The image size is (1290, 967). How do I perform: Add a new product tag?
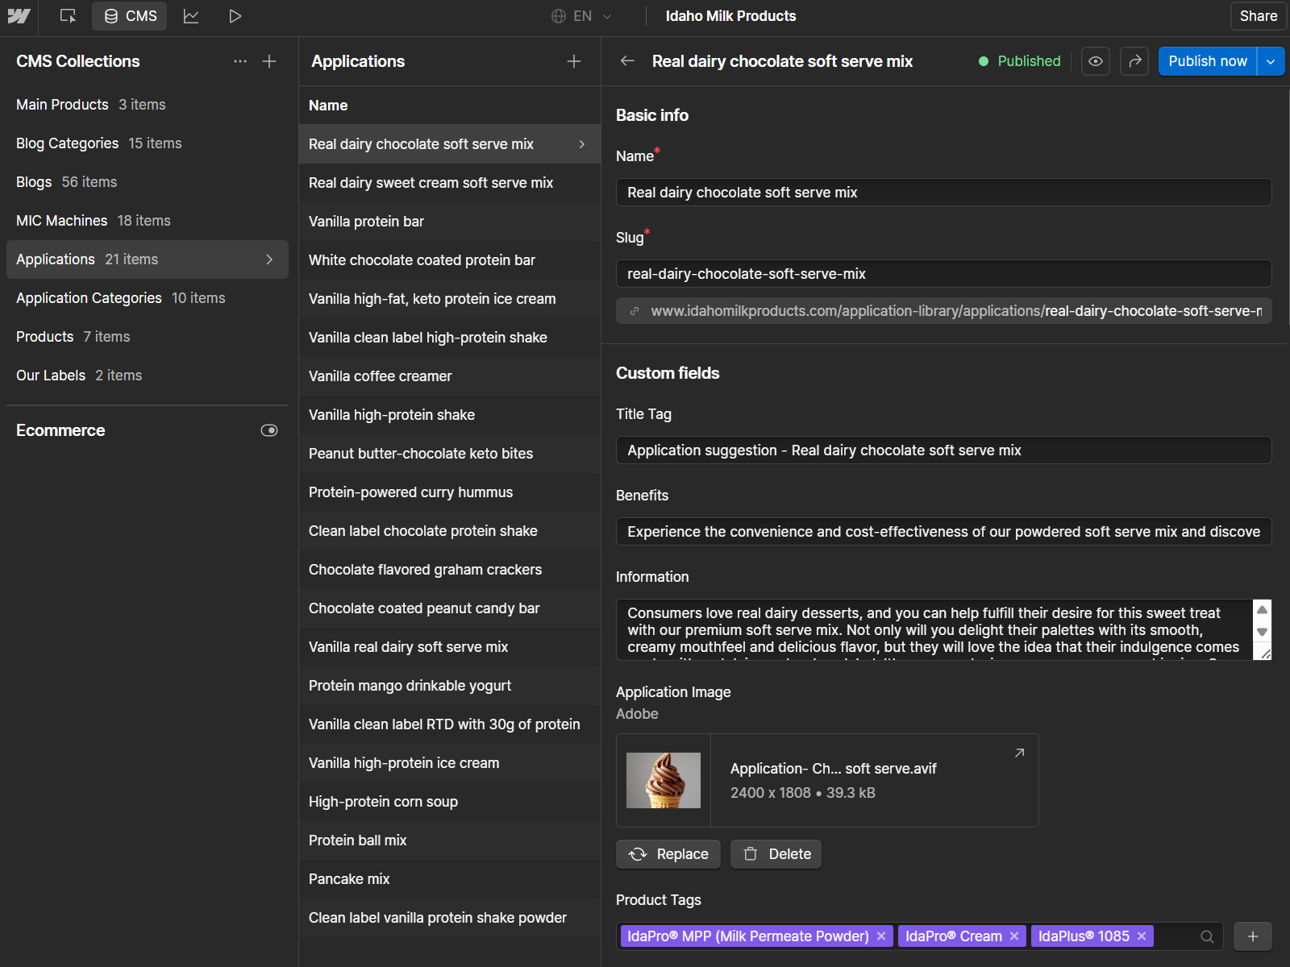(x=1253, y=936)
